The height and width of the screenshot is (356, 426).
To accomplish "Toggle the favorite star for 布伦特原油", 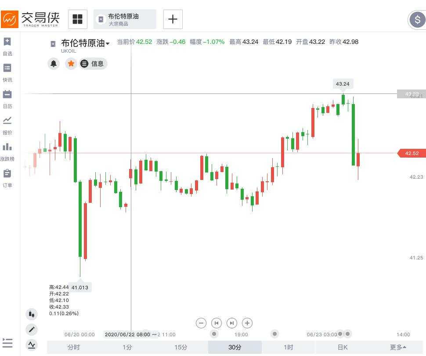I will pos(71,64).
